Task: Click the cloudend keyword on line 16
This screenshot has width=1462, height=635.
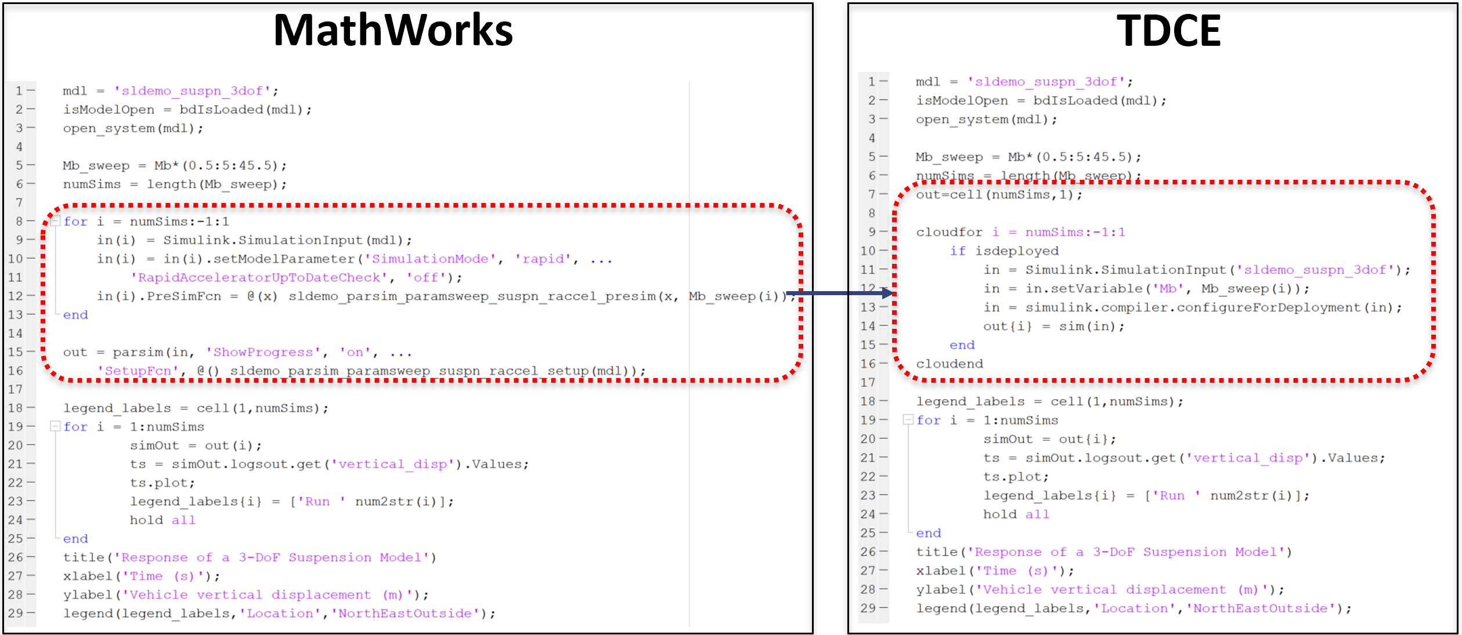Action: [x=950, y=364]
